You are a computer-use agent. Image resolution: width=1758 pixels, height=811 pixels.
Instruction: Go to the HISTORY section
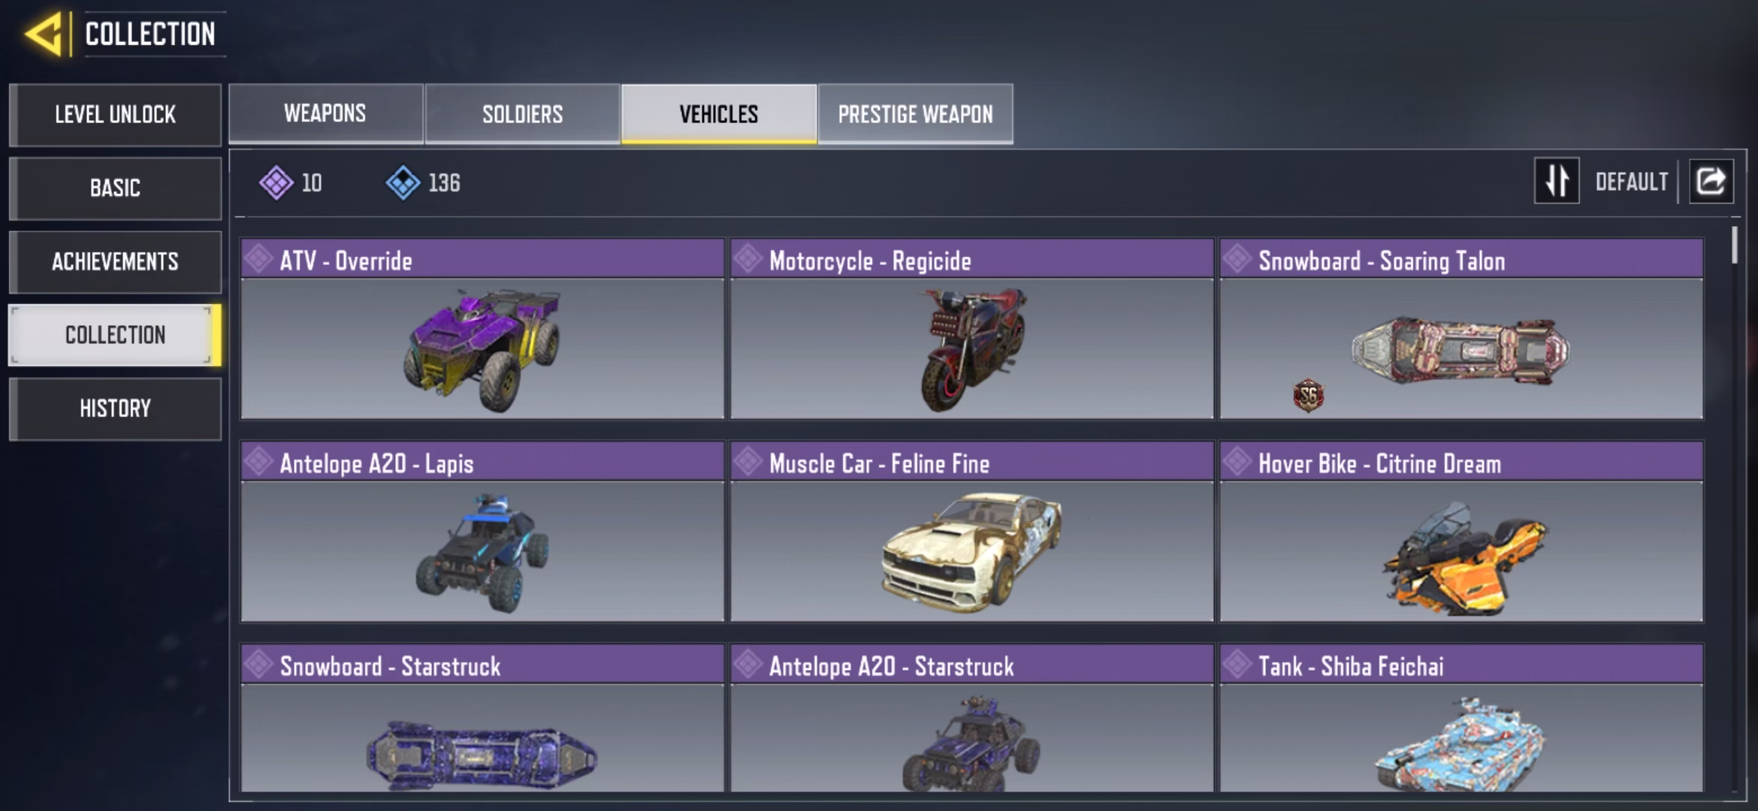pyautogui.click(x=115, y=409)
